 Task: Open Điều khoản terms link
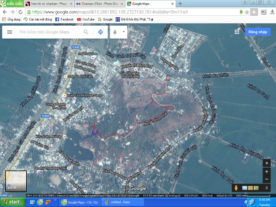pyautogui.click(x=191, y=196)
